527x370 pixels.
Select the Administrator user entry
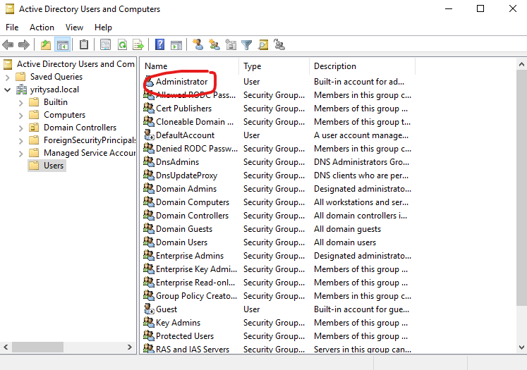tap(181, 82)
